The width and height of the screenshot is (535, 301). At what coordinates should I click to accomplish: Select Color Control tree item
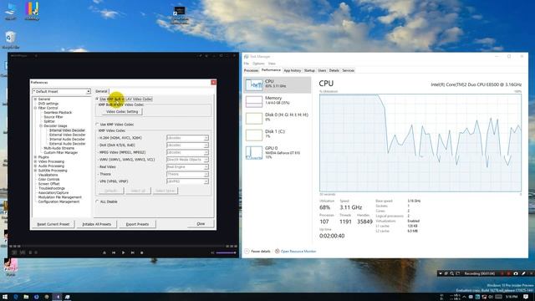48,179
